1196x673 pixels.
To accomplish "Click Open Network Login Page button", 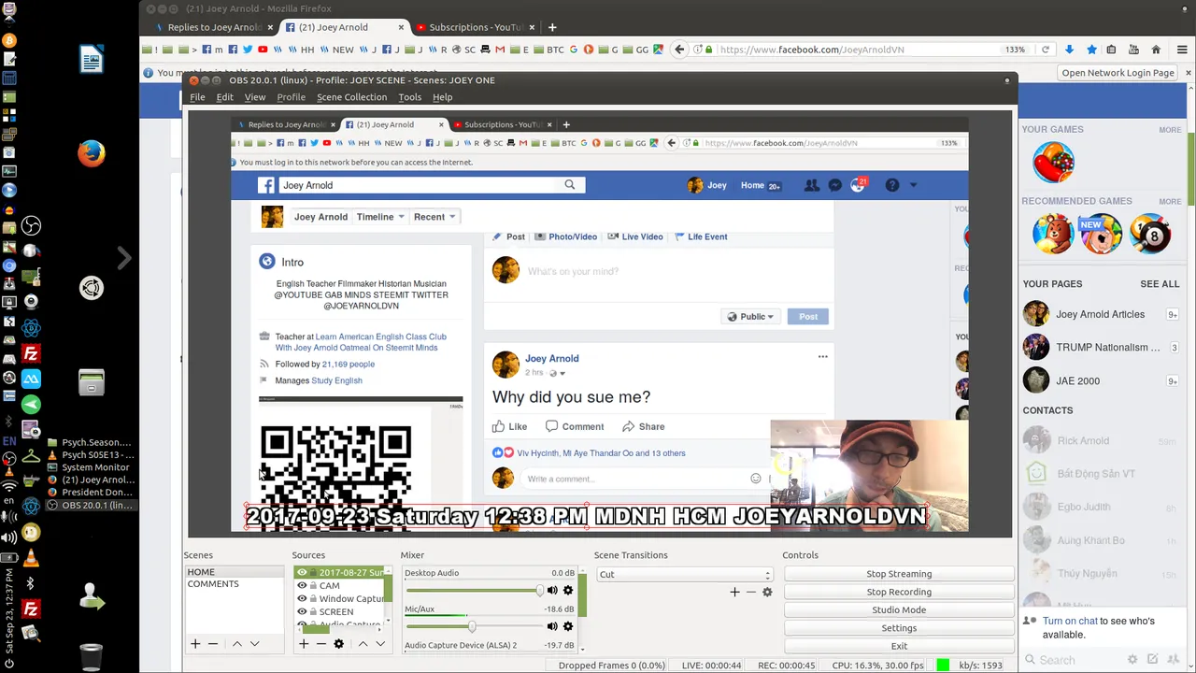I will [1118, 73].
